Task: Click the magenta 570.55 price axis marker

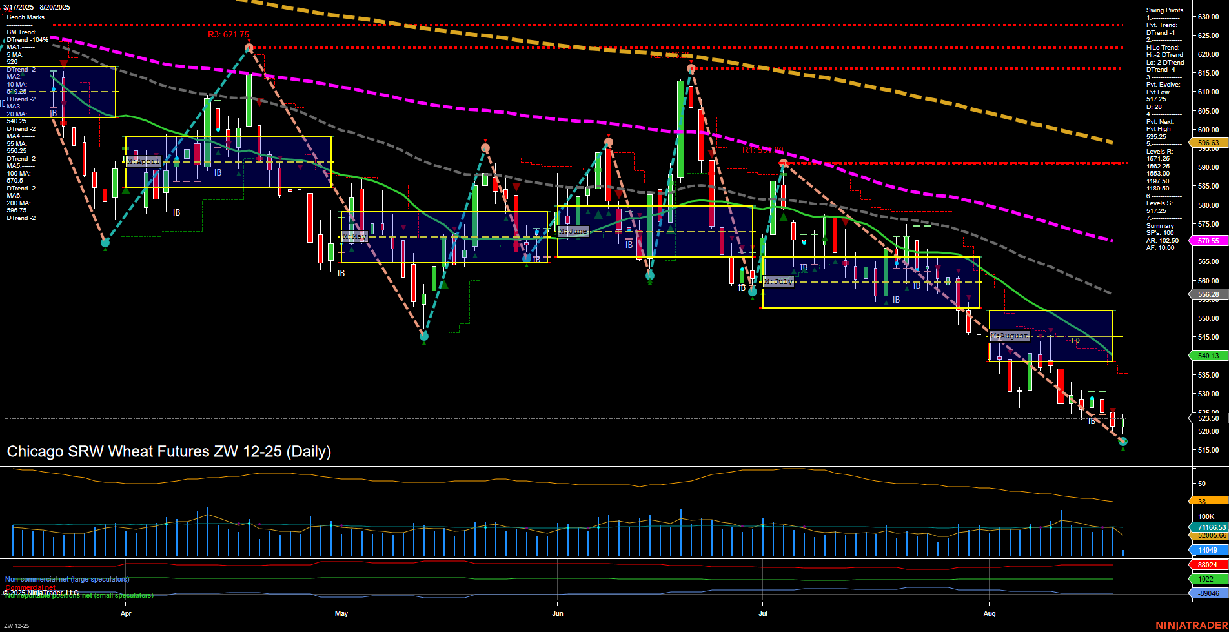Action: tap(1207, 240)
